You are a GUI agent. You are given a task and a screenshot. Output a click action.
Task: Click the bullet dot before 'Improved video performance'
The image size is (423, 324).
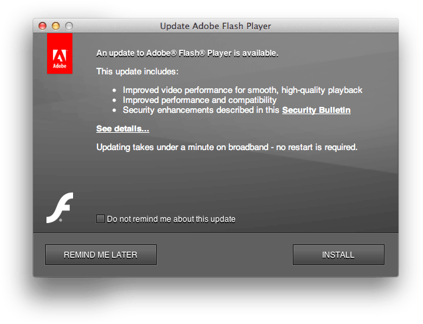(114, 90)
